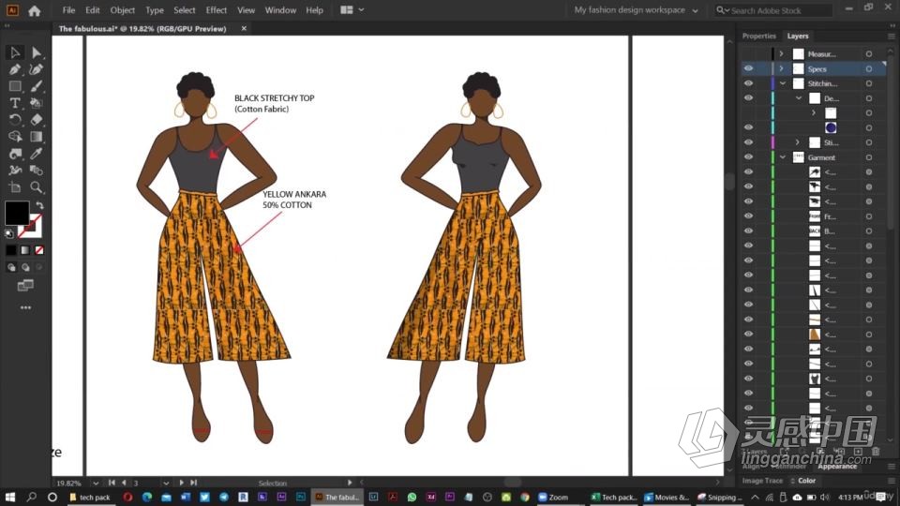Open the Zoom app in the taskbar
Image resolution: width=900 pixels, height=506 pixels.
coord(551,498)
